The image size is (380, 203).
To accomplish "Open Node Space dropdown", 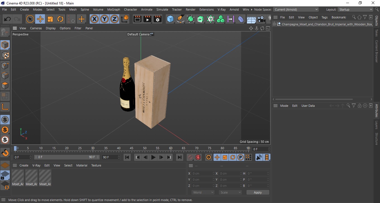I will click(296, 9).
